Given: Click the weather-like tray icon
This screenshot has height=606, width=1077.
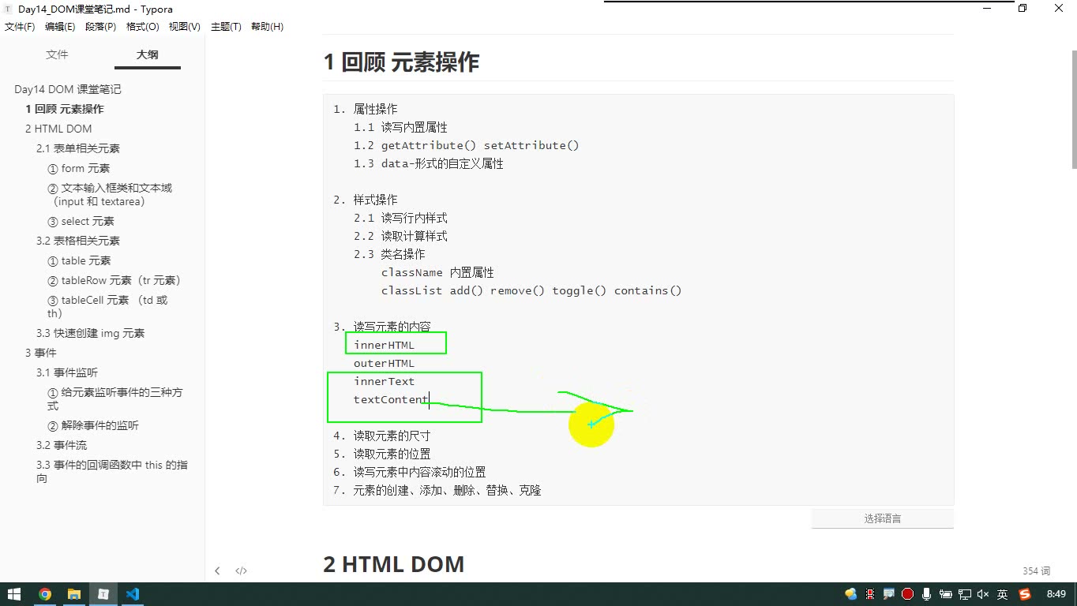Looking at the screenshot, I should (x=851, y=594).
